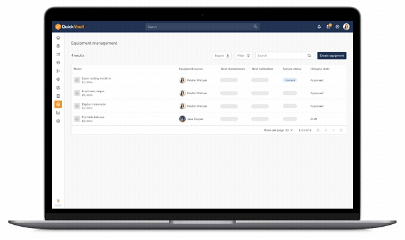Sort by the Equipment owner column header

(190, 69)
